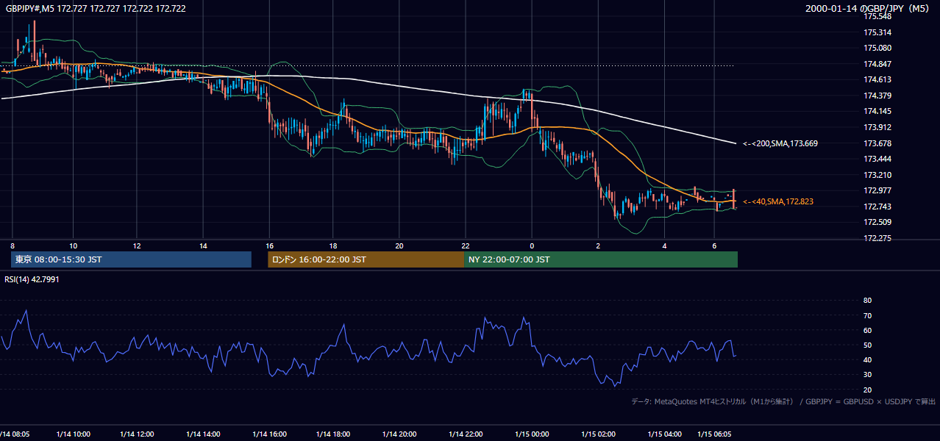The height and width of the screenshot is (441, 940).
Task: Click RSI scale value 80
Action: [x=867, y=301]
